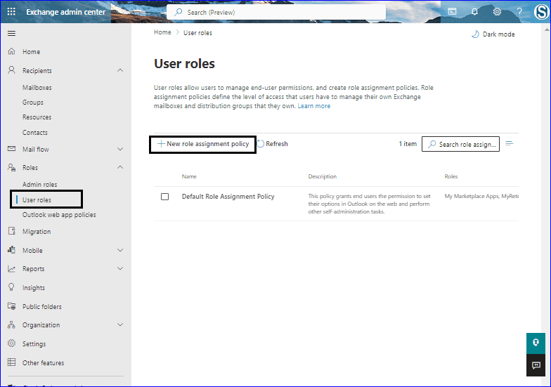Screen dimensions: 551x387
Task: Open account profile avatar
Action: pyautogui.click(x=541, y=12)
